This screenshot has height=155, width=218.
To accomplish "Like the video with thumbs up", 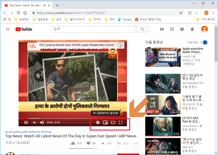I will point(73,143).
